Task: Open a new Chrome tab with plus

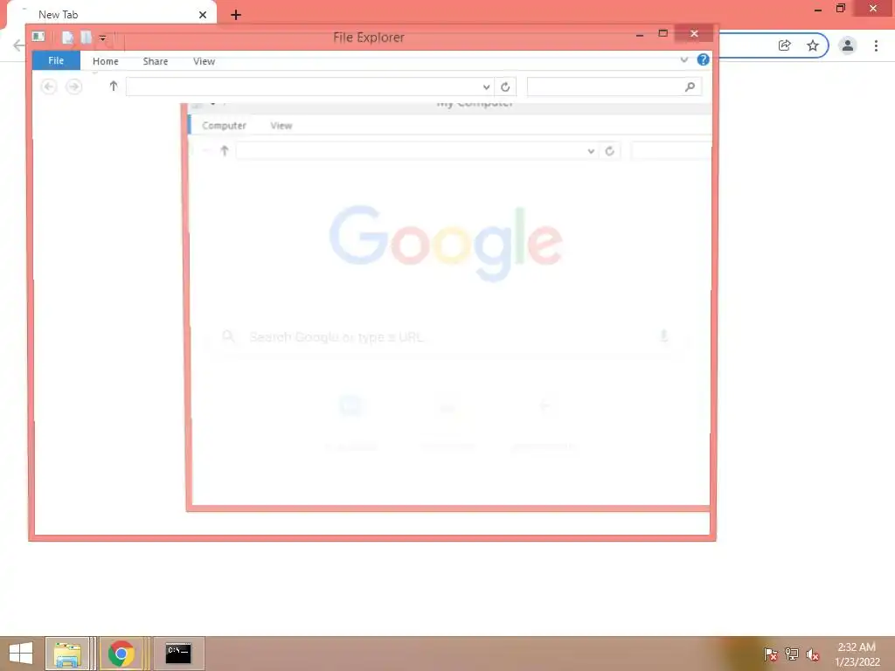Action: coord(236,15)
